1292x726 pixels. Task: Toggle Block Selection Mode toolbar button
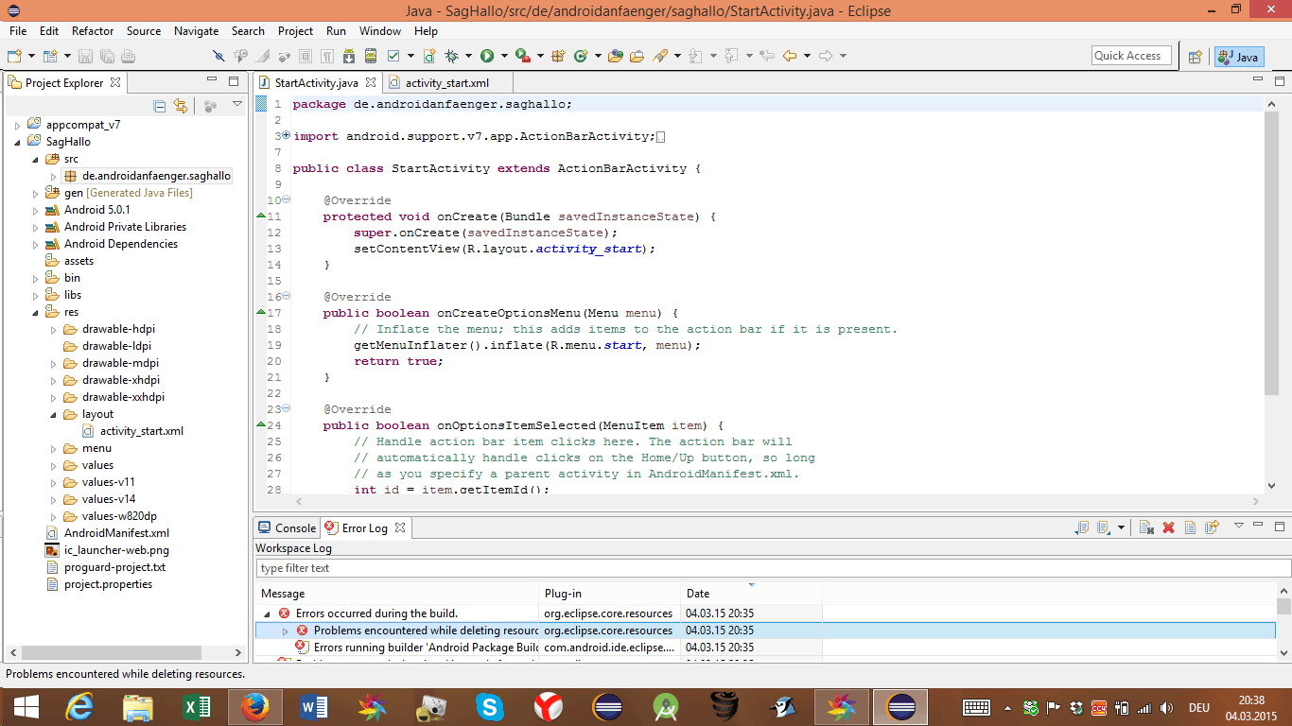tap(306, 56)
